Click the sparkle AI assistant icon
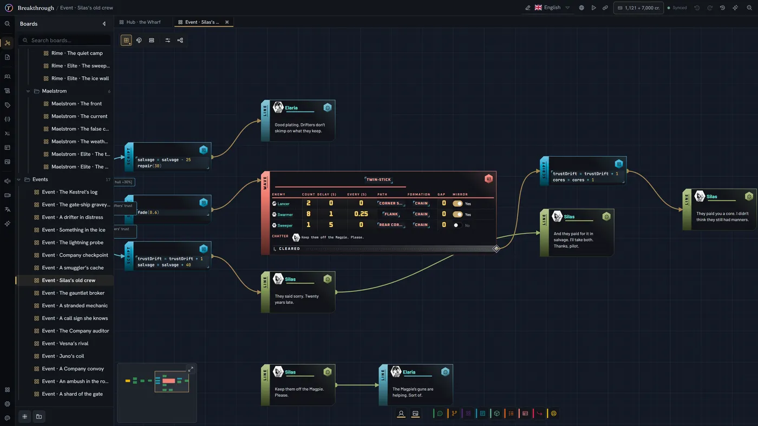Screen dimensions: 758x426 pos(735,8)
